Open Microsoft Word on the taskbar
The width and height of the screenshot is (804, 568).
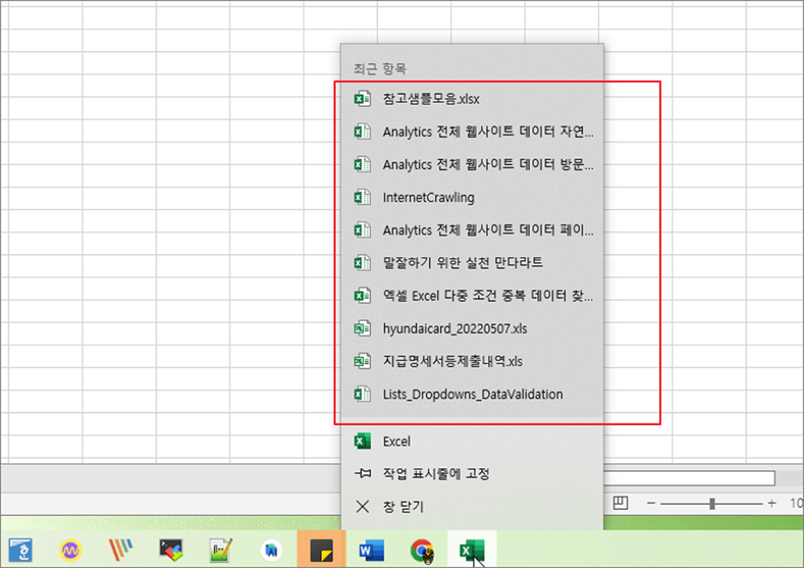tap(372, 551)
